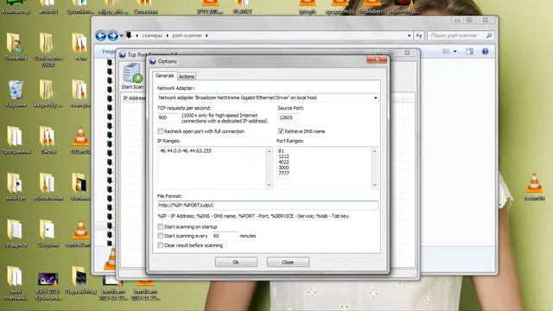Expand the Network Adapter dropdown

375,98
